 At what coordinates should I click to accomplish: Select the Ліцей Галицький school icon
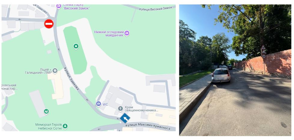(x=55, y=71)
